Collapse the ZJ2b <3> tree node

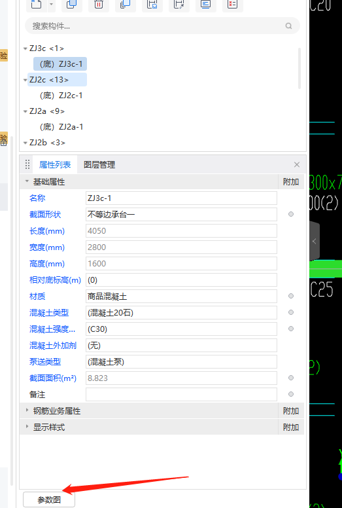(26, 143)
